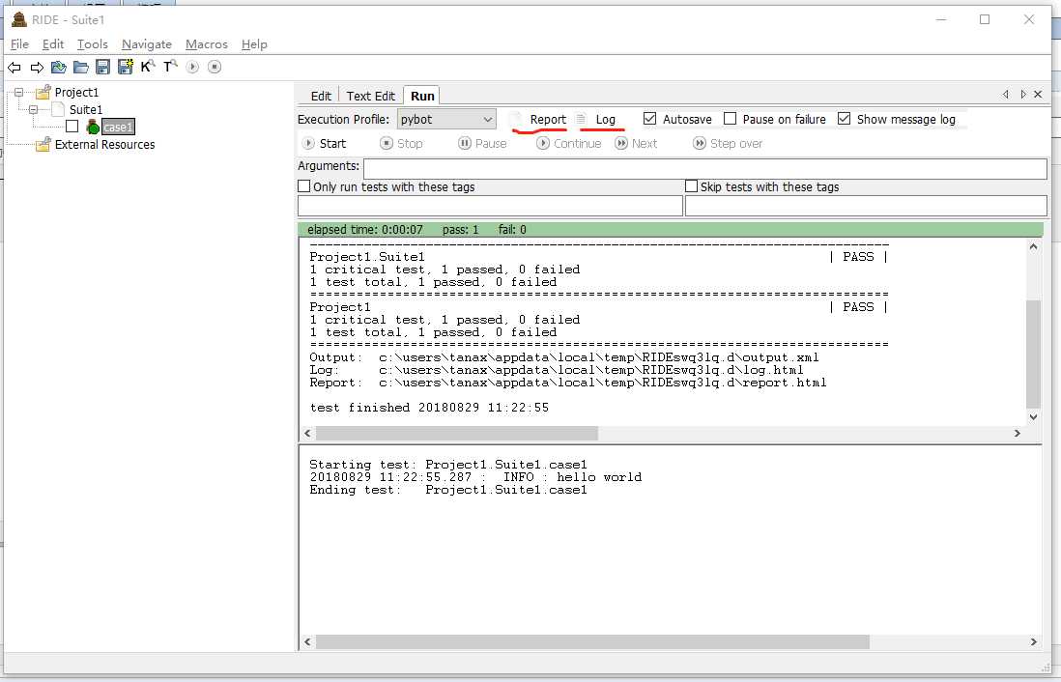Click the output pane scroll-down arrow

pyautogui.click(x=1033, y=417)
